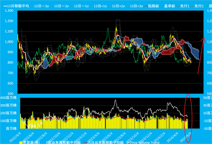Click the 200百万株 volume axis label

point(9,113)
